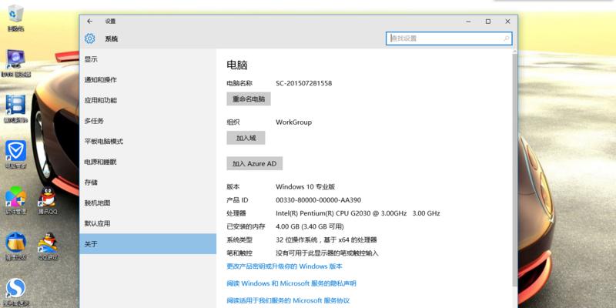
Task: Open the broom cleanup desktop shortcut
Action: click(x=15, y=246)
